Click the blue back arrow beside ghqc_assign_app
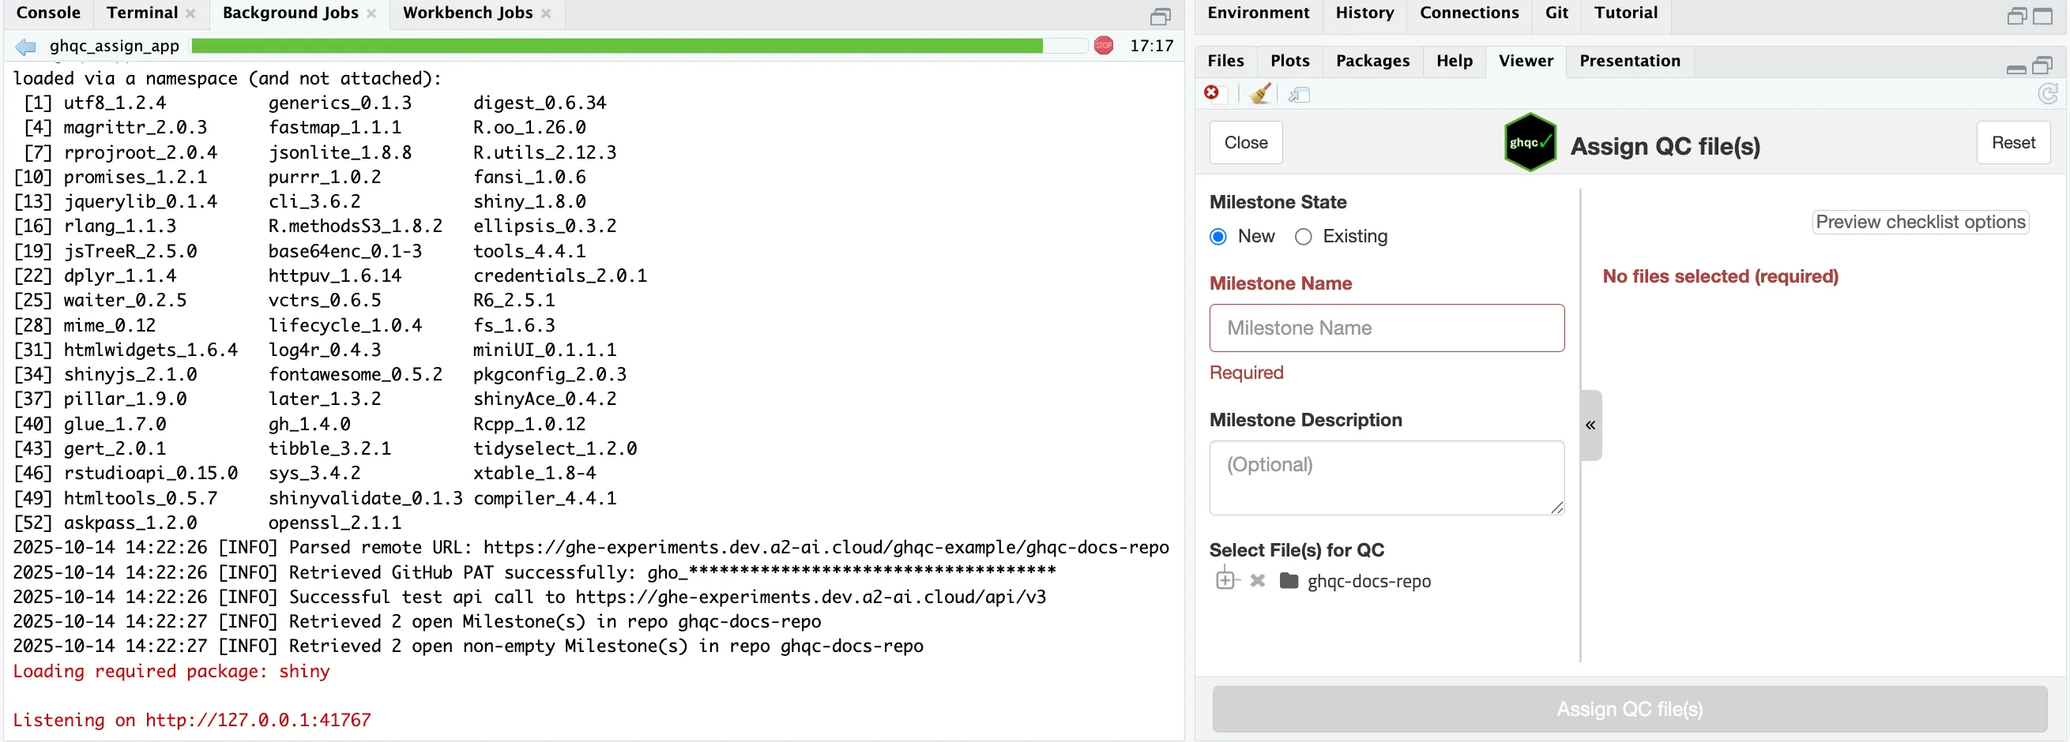Viewport: 2070px width, 742px height. [26, 47]
